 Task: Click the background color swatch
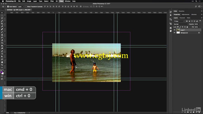click(3, 73)
